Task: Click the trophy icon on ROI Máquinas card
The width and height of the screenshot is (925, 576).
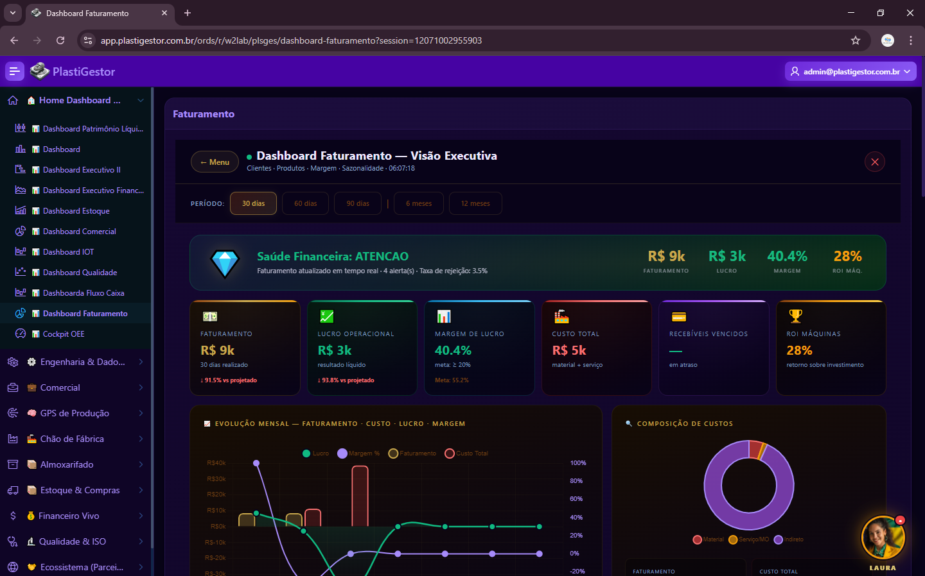Action: click(x=795, y=316)
